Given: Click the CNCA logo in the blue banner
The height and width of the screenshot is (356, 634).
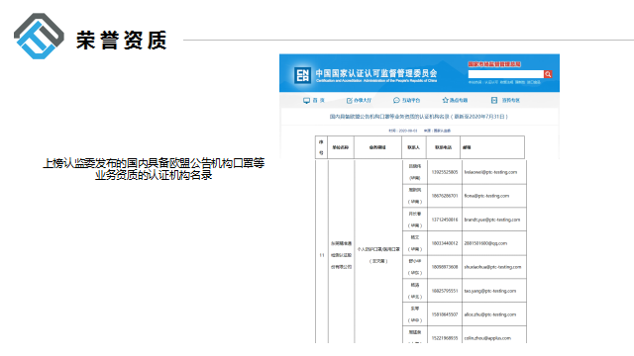Looking at the screenshot, I should pos(303,75).
